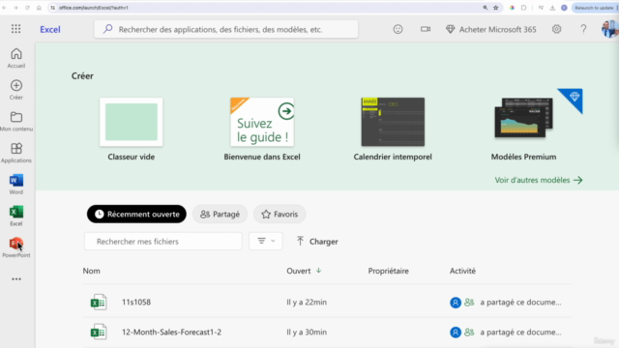
Task: Create a Classeur vide workbook
Action: [x=132, y=129]
